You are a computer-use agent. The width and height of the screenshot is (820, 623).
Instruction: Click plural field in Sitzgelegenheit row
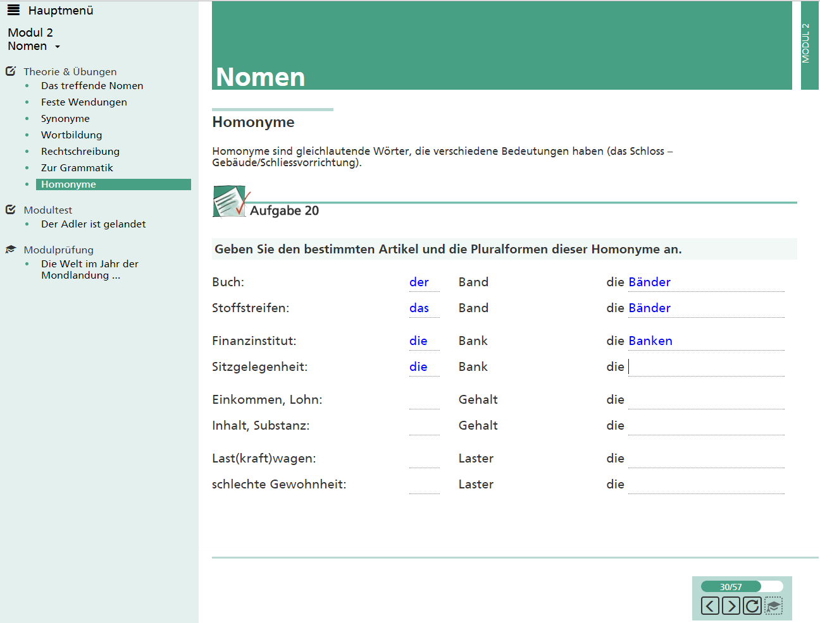706,367
